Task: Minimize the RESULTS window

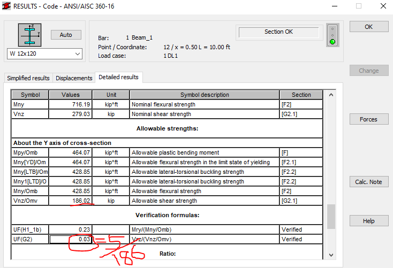Action: coord(335,6)
